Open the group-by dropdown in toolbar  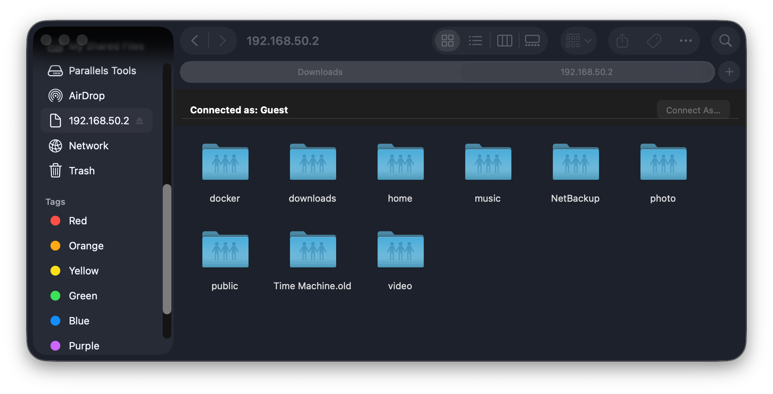[579, 41]
